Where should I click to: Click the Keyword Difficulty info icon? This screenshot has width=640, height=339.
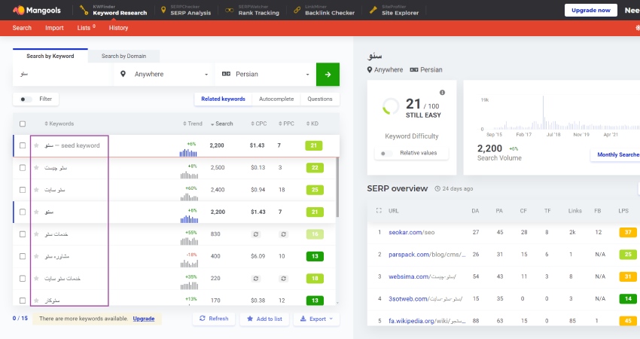[x=442, y=93]
